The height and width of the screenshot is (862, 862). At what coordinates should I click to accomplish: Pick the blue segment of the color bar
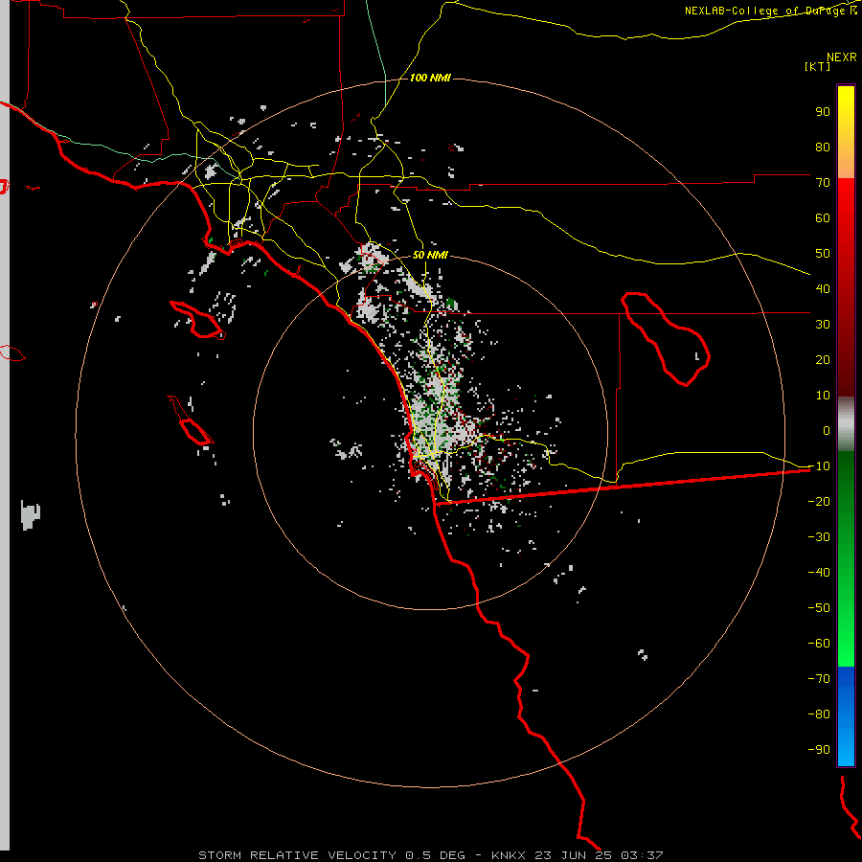(846, 715)
